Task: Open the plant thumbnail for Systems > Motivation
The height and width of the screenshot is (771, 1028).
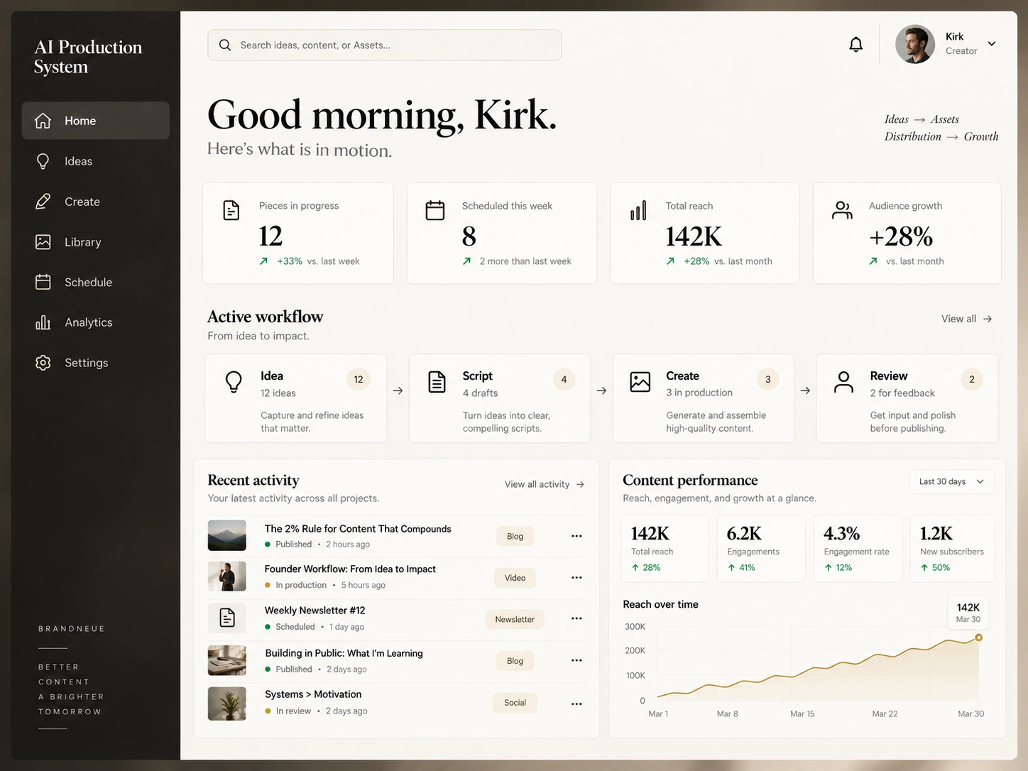Action: point(227,704)
